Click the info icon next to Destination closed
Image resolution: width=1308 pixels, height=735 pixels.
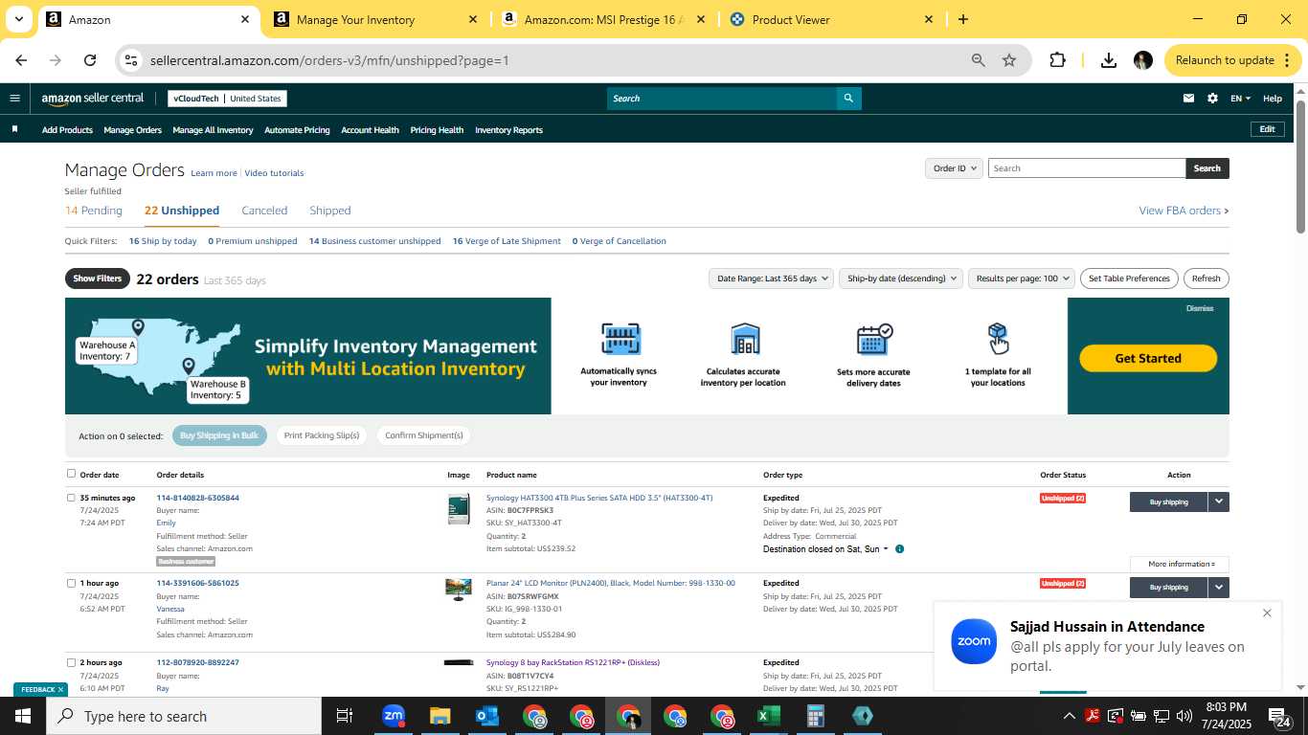[x=899, y=549]
